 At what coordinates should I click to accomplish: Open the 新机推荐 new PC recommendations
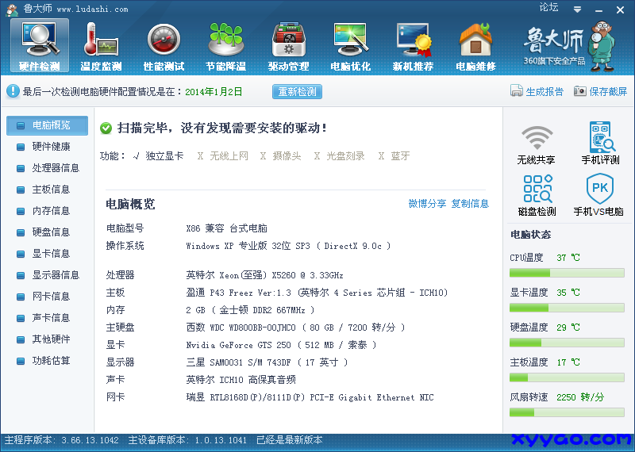[x=413, y=45]
